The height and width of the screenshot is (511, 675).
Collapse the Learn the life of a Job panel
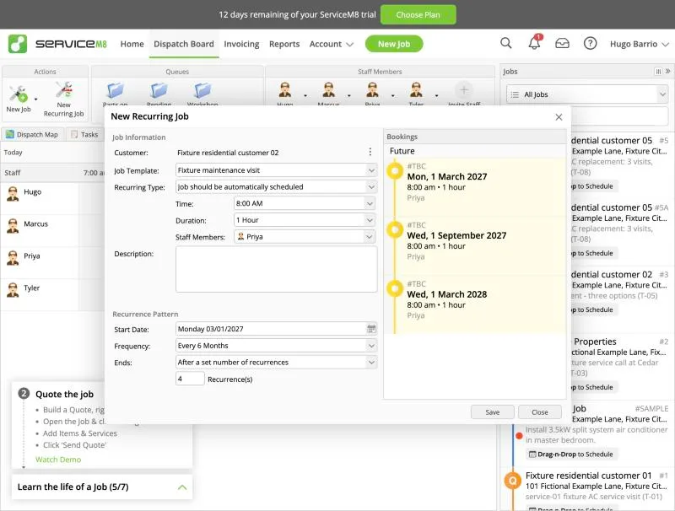[x=182, y=487]
